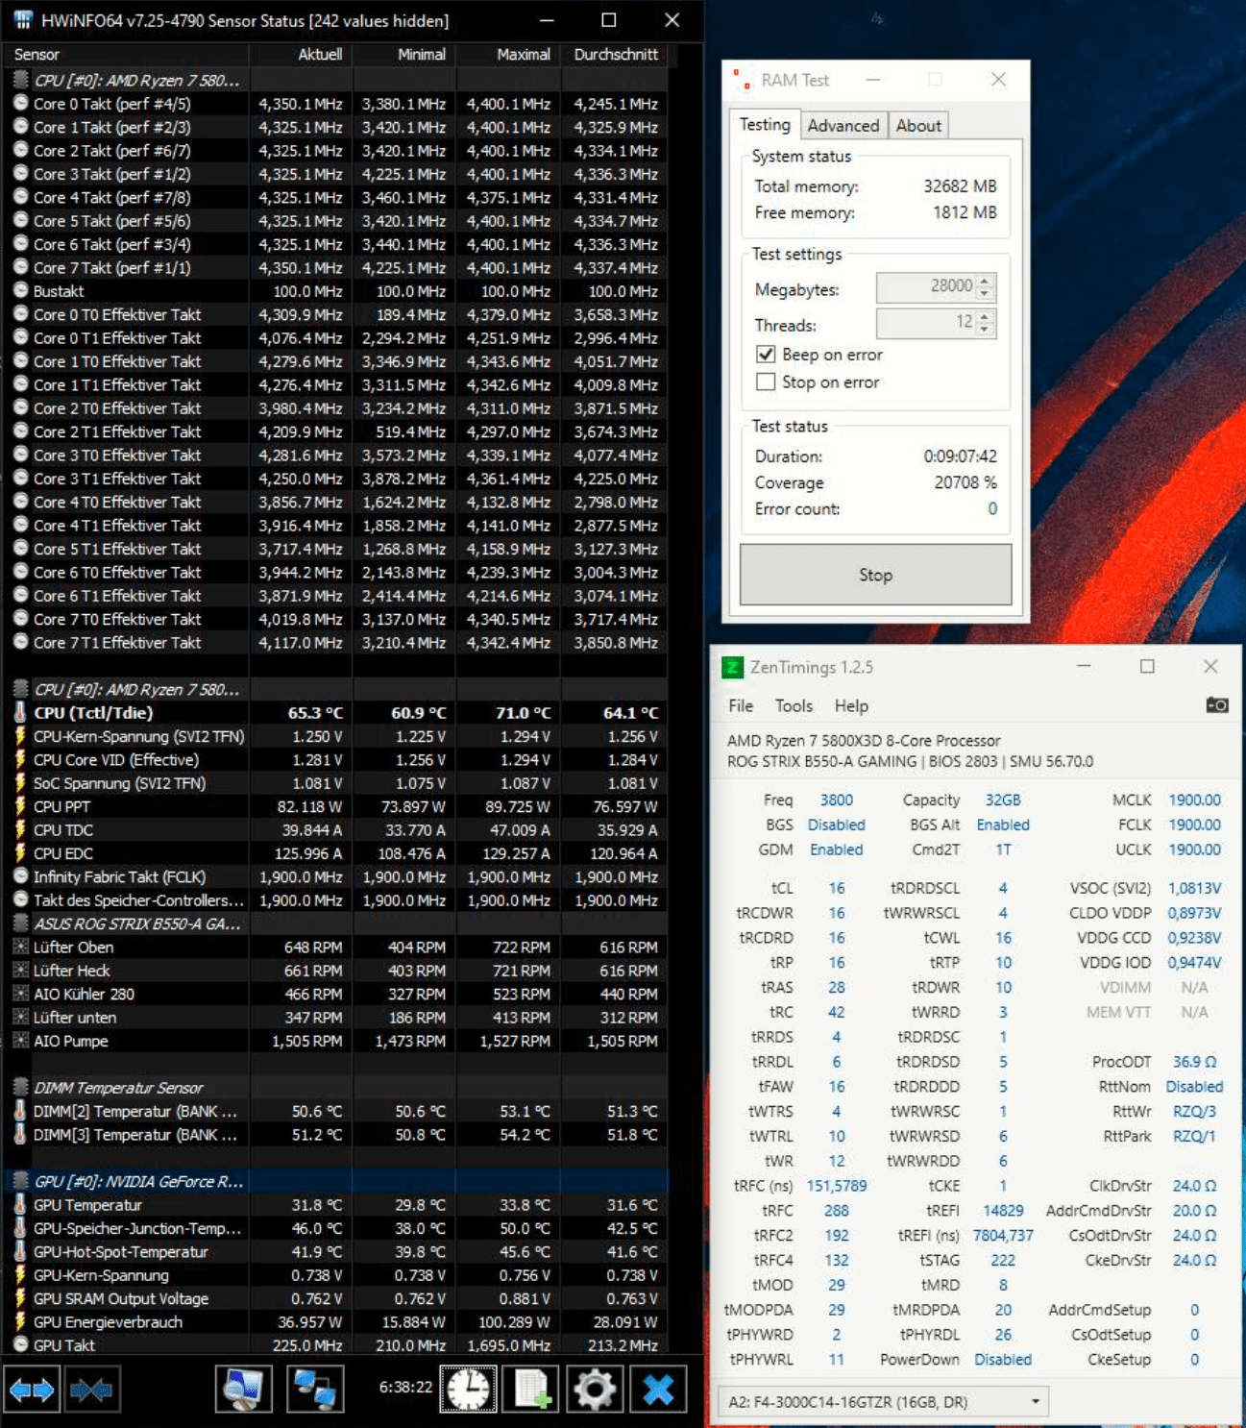Click fan icon beside Lüfter Oben
The height and width of the screenshot is (1428, 1246).
[20, 947]
